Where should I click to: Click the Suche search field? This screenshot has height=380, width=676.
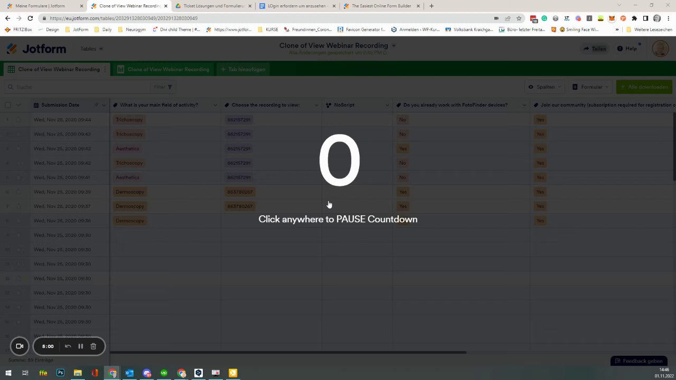pos(77,87)
